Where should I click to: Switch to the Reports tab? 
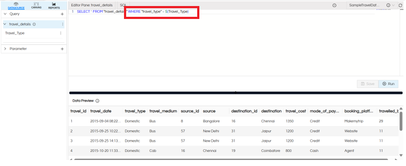54,6
